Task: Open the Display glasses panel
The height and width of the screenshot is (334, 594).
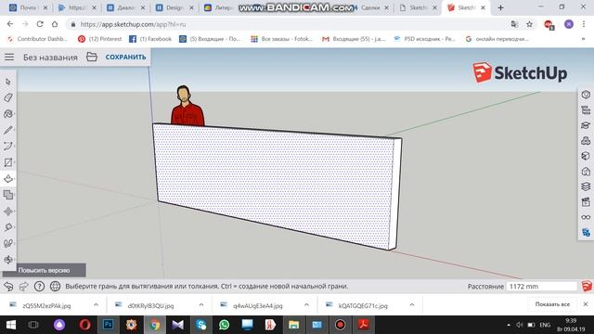Action: point(586,217)
